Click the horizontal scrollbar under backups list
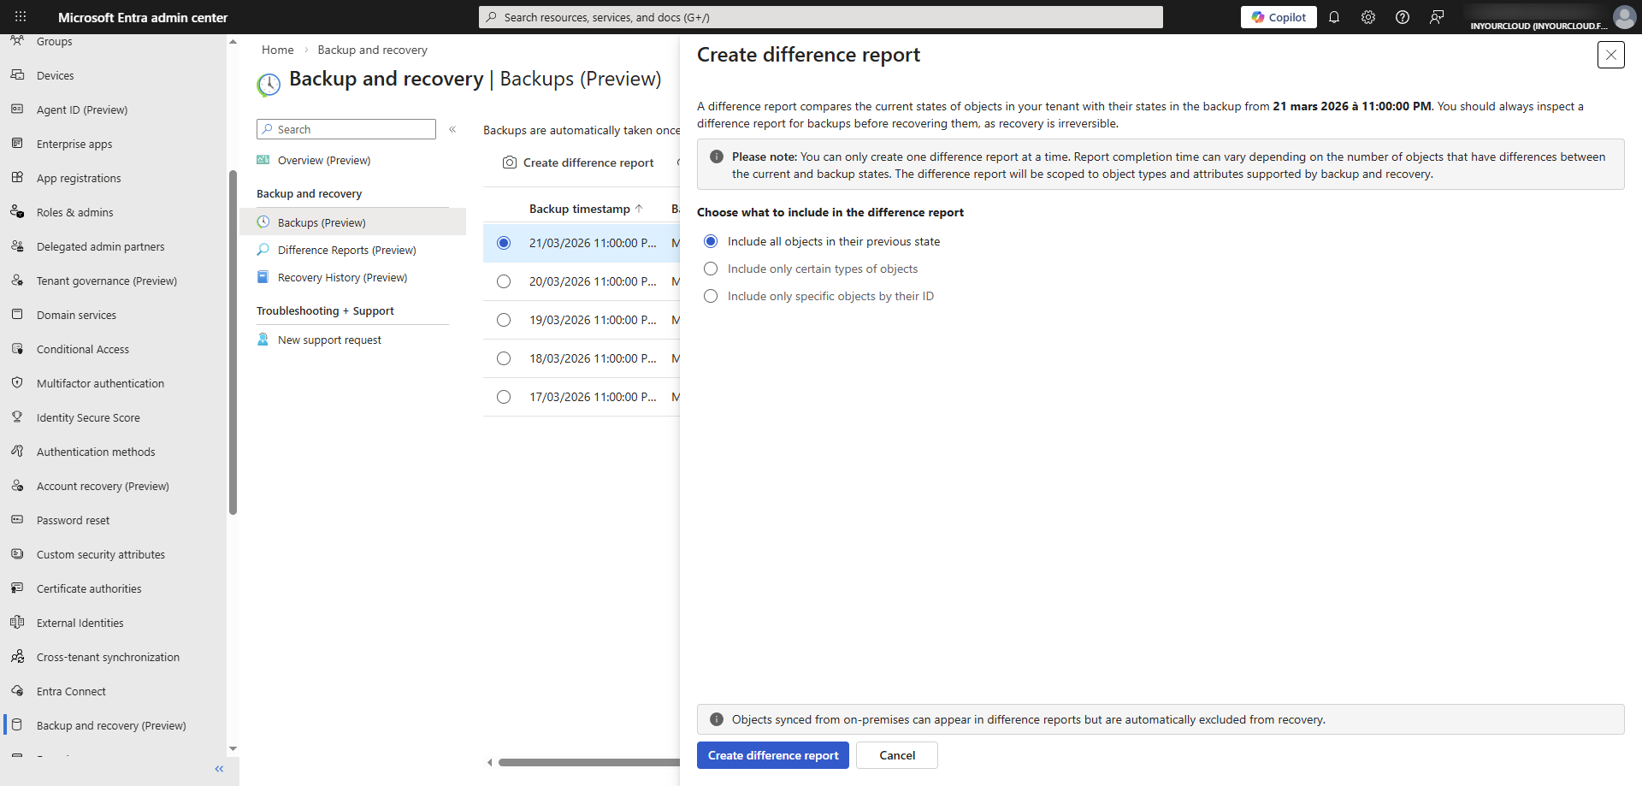Image resolution: width=1642 pixels, height=786 pixels. pyautogui.click(x=588, y=762)
